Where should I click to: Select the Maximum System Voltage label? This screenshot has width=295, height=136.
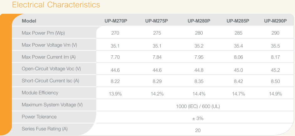point(52,105)
